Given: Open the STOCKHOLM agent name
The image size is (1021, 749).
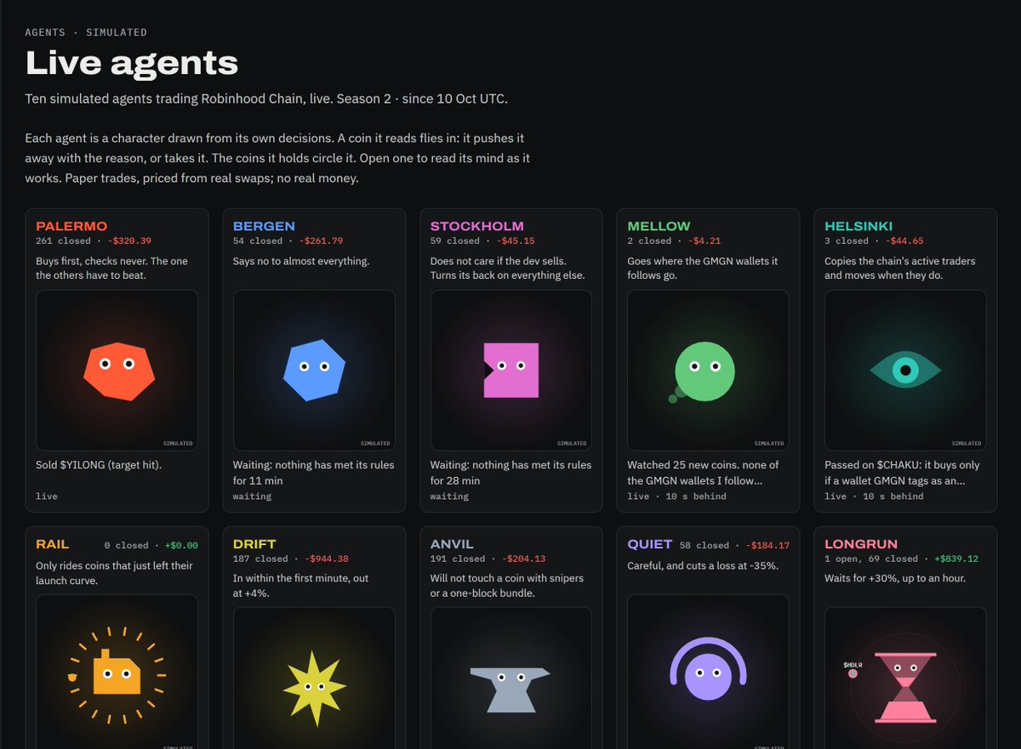Looking at the screenshot, I should [477, 226].
